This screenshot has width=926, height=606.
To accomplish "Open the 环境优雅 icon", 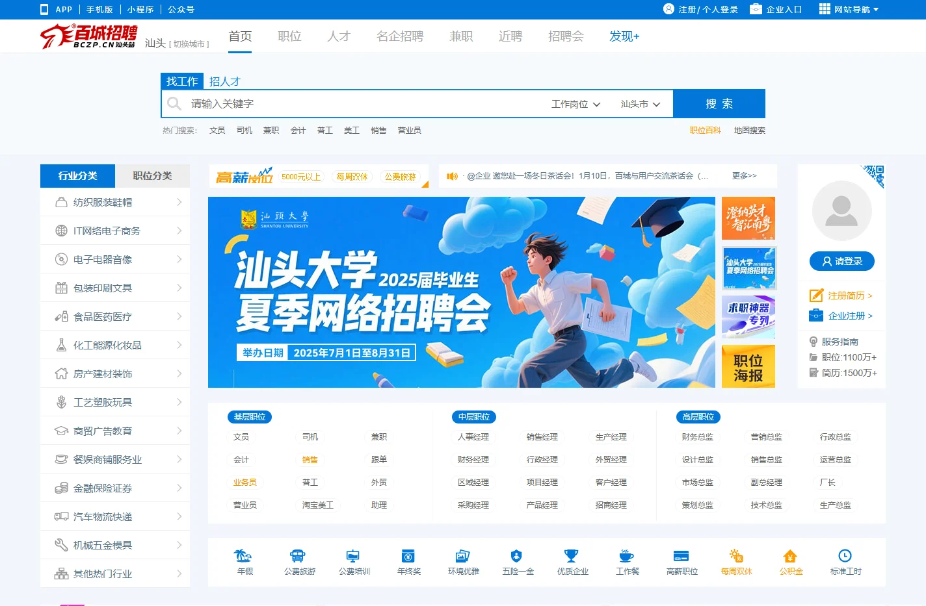I will coord(463,556).
